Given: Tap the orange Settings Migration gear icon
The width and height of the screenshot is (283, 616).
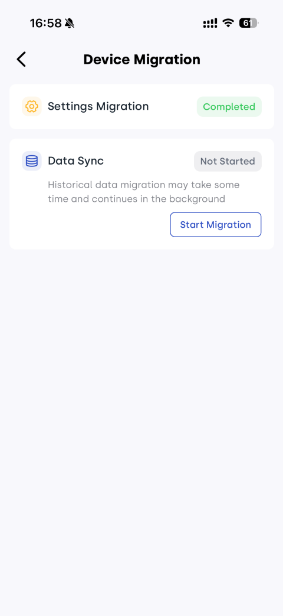Looking at the screenshot, I should coord(32,106).
